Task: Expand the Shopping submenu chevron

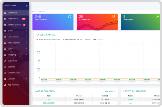Action: (x=27, y=55)
